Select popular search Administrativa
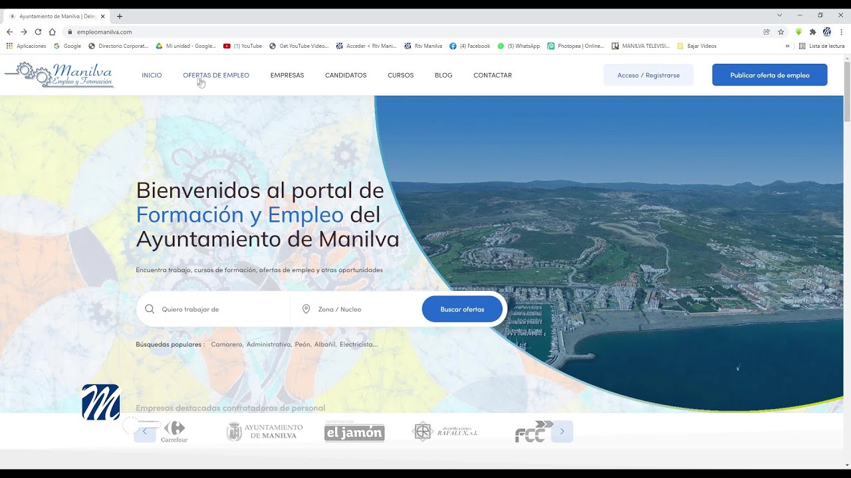This screenshot has height=478, width=851. pyautogui.click(x=269, y=345)
